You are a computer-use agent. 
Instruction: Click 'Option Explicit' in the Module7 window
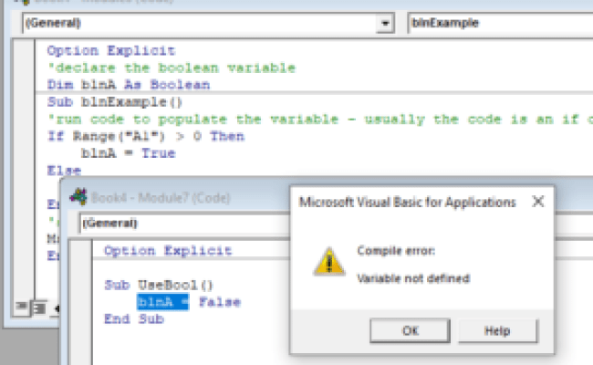point(168,250)
